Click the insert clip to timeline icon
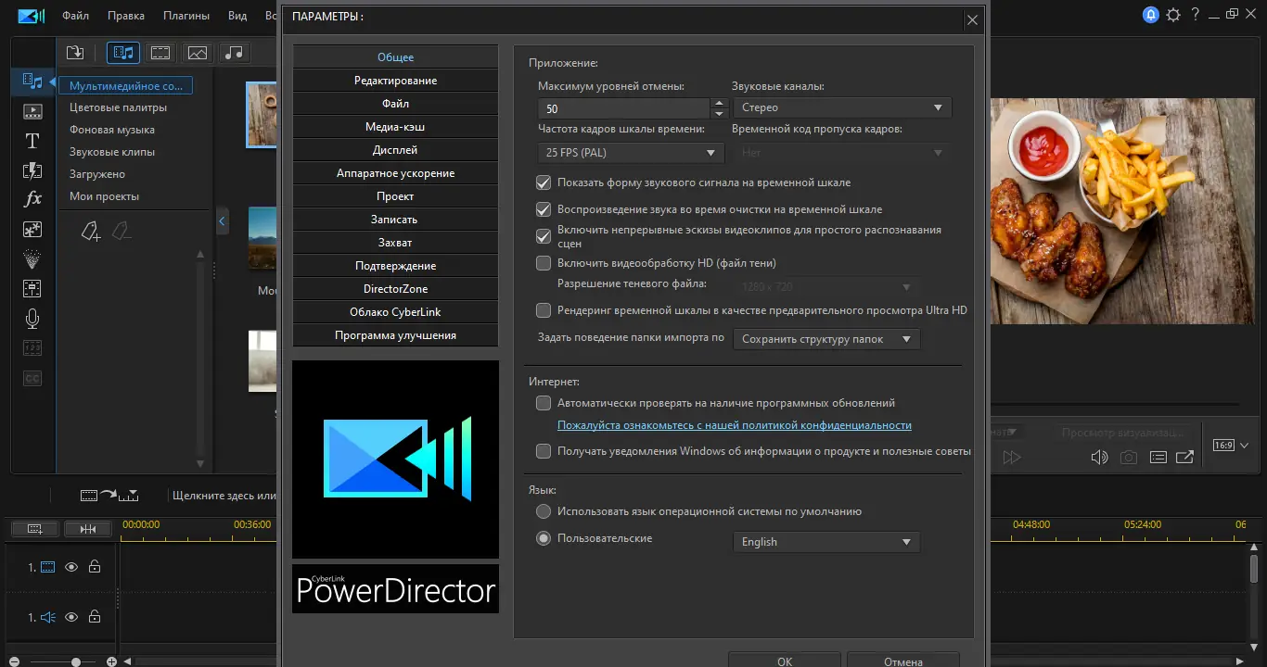 point(109,496)
